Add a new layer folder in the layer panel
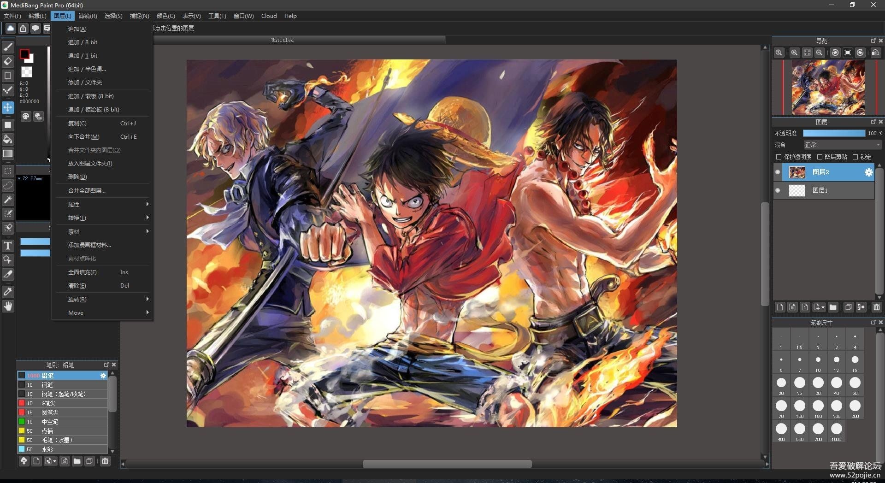This screenshot has height=483, width=885. click(x=832, y=307)
